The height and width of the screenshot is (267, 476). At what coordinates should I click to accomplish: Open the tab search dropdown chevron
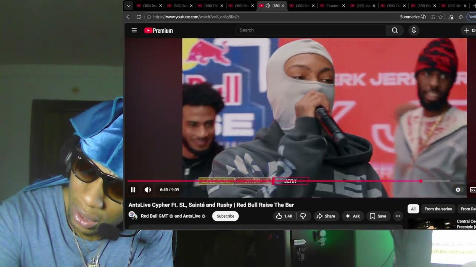point(128,6)
